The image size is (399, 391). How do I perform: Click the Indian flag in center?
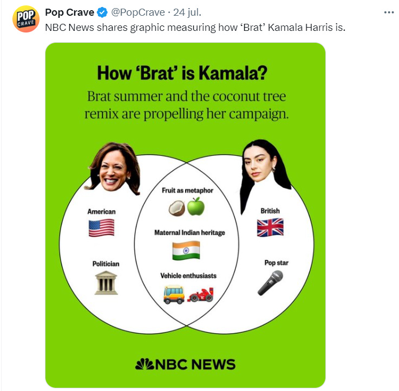click(x=186, y=251)
